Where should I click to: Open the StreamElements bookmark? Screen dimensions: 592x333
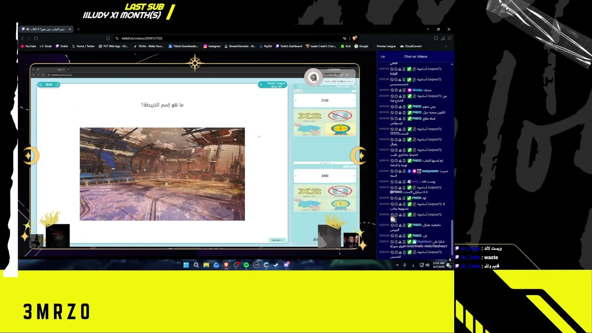(240, 46)
